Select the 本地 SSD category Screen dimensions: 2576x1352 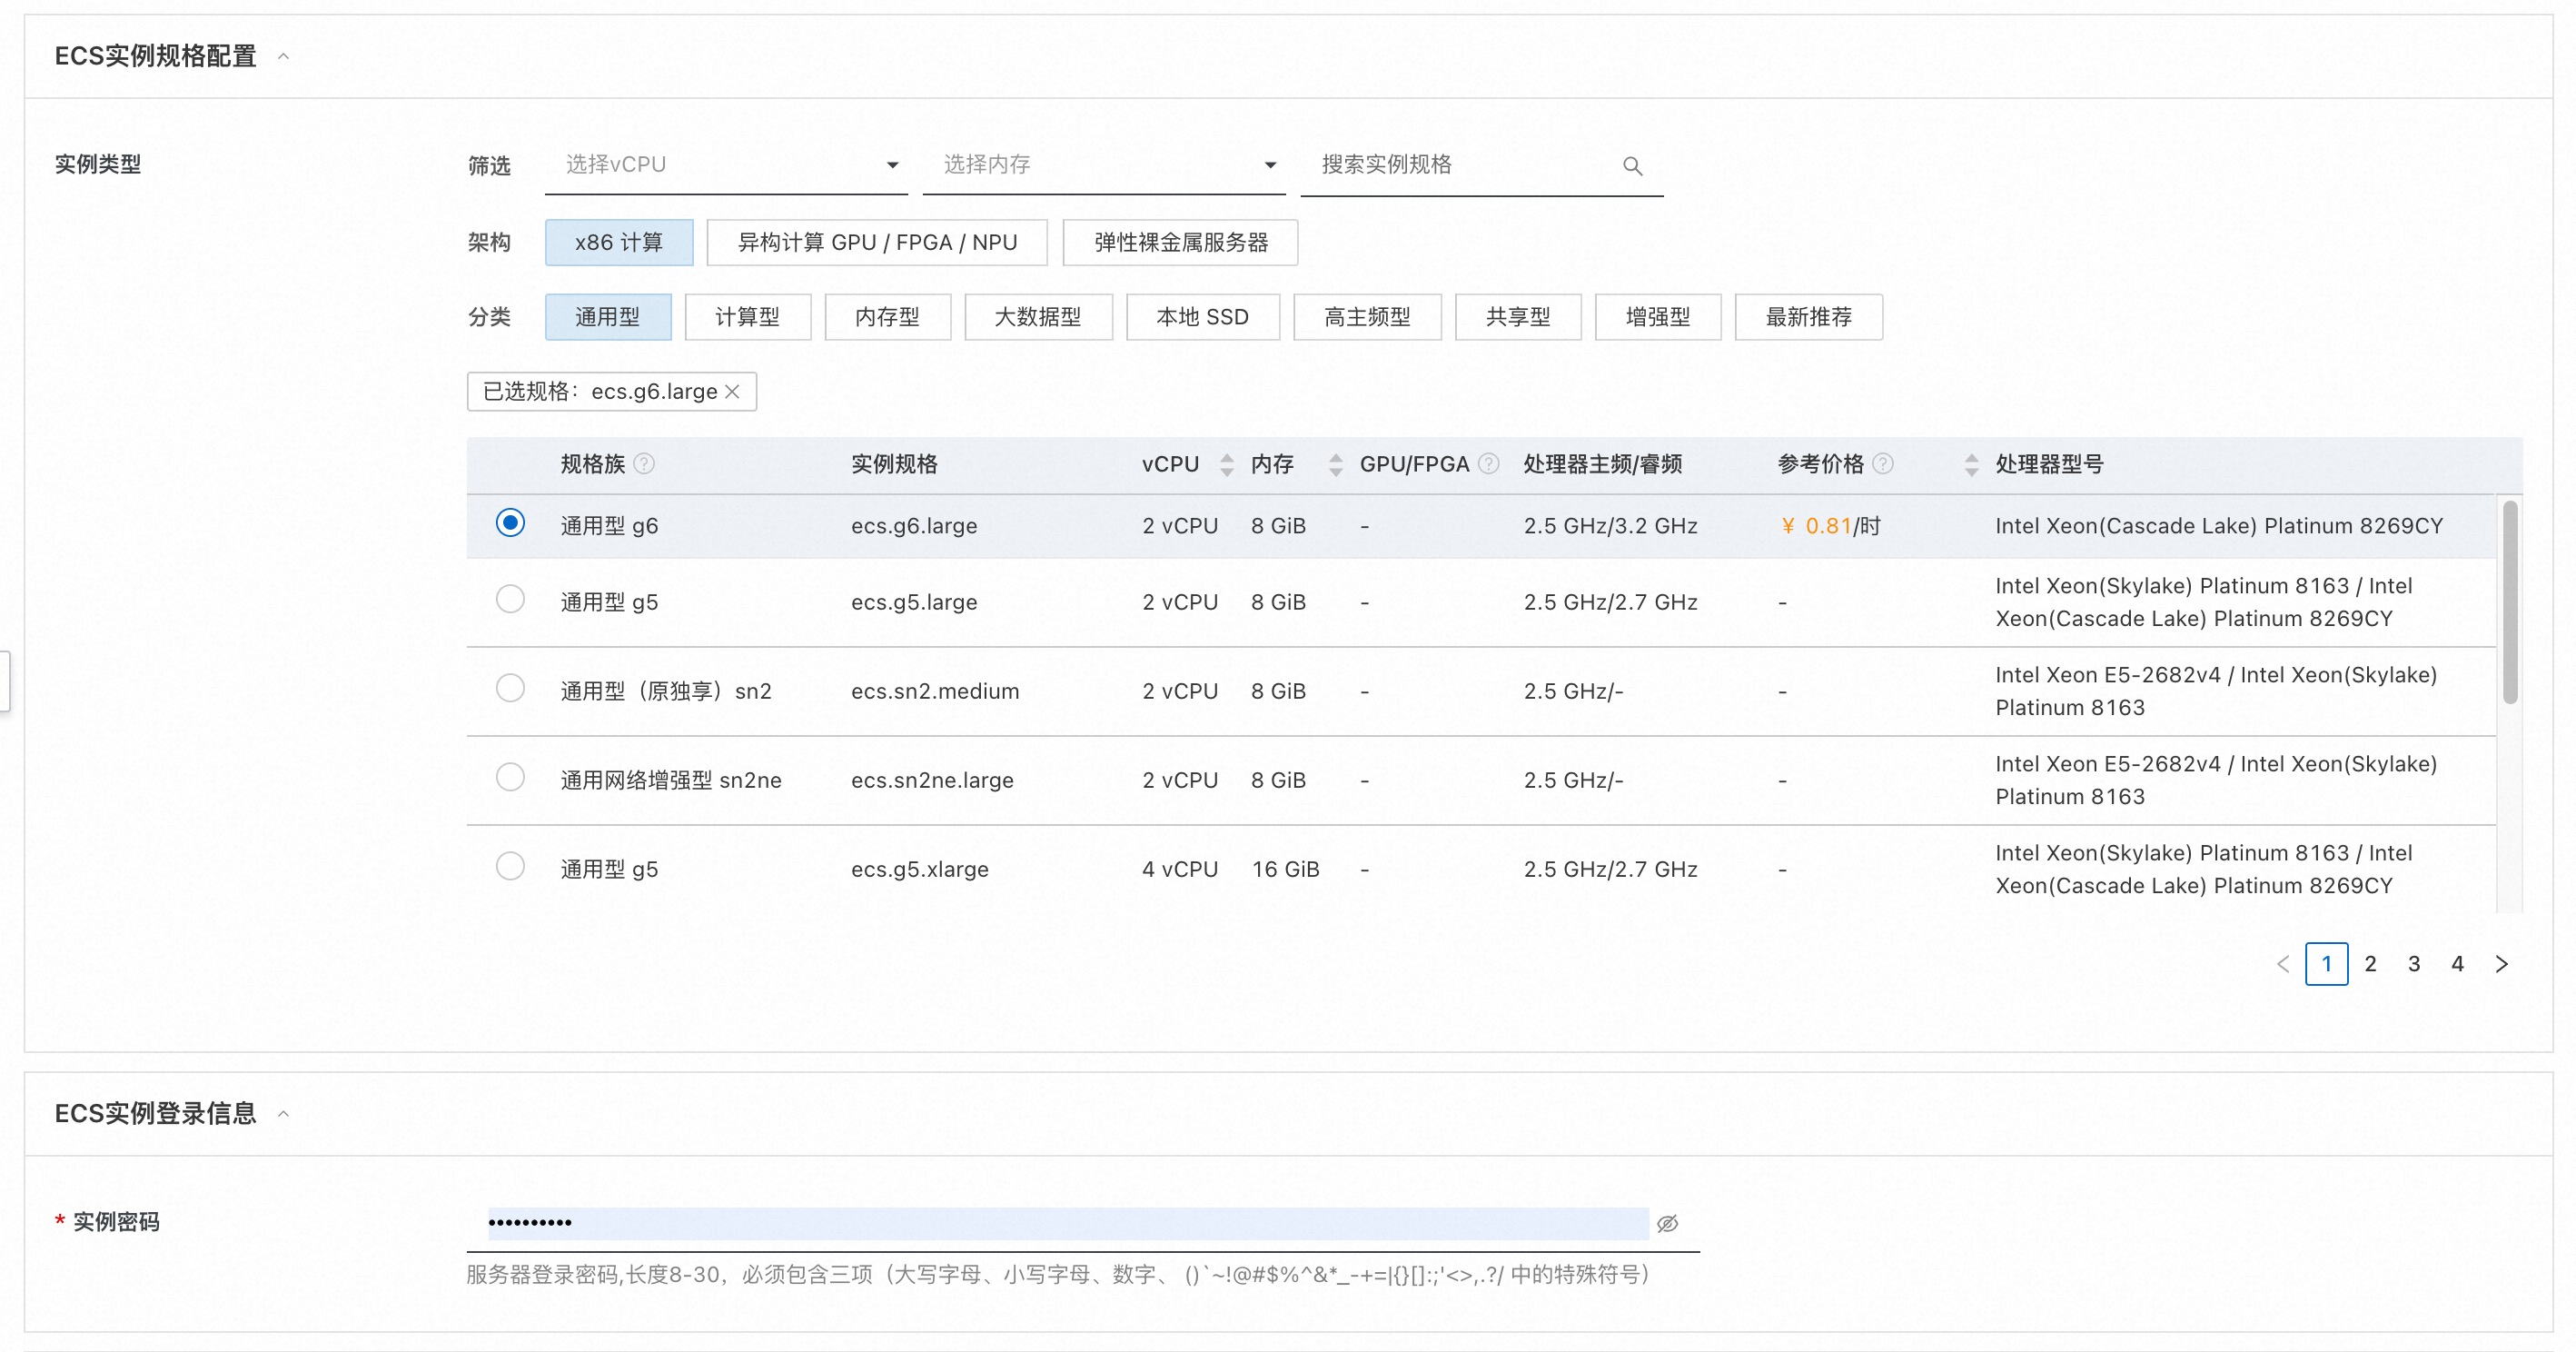point(1203,317)
